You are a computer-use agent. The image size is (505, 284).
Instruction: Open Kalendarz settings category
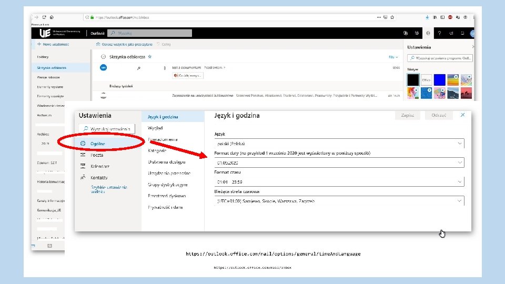point(100,166)
